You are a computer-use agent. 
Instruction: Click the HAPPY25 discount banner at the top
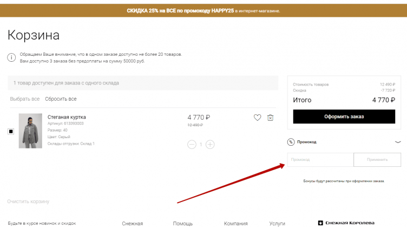203,10
